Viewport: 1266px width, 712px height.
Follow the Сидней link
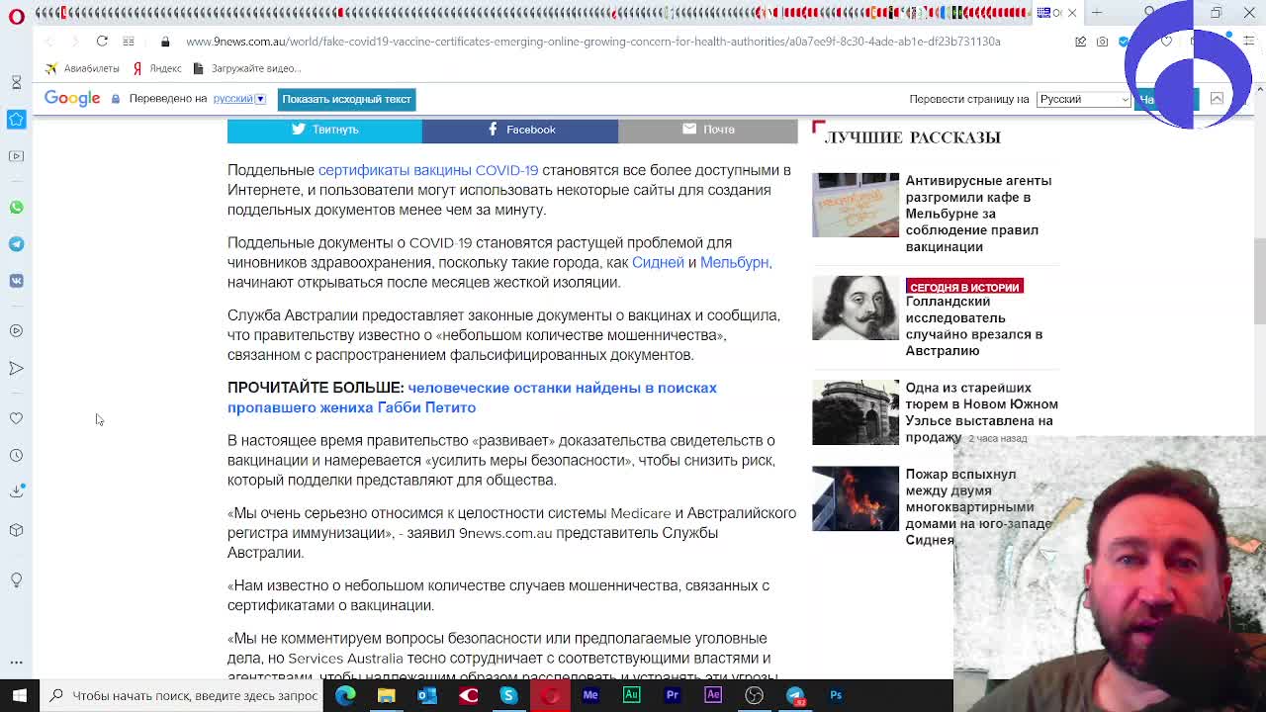click(658, 262)
